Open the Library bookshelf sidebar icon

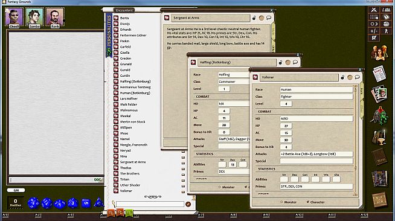point(379,179)
